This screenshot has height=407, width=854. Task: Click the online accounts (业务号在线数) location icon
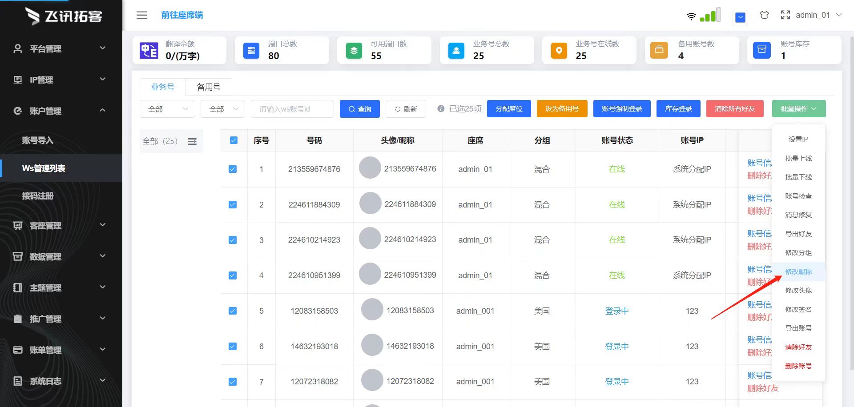559,51
